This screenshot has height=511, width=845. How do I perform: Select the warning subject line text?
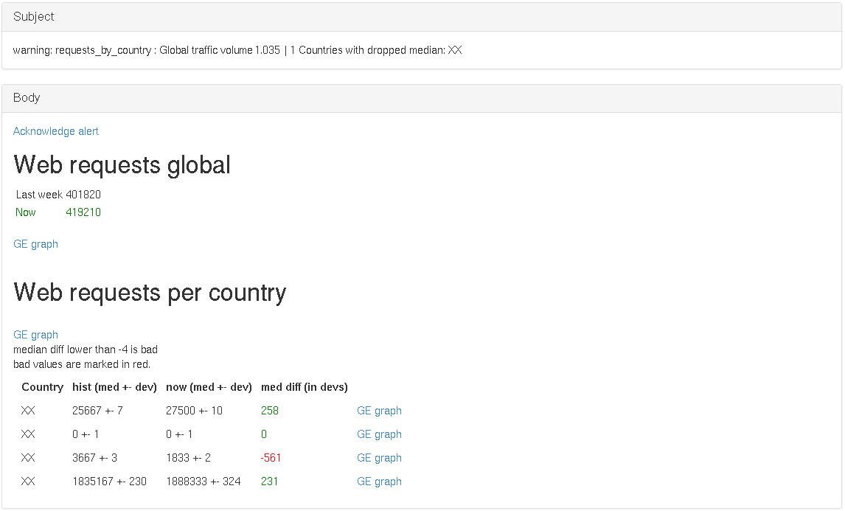pos(237,50)
